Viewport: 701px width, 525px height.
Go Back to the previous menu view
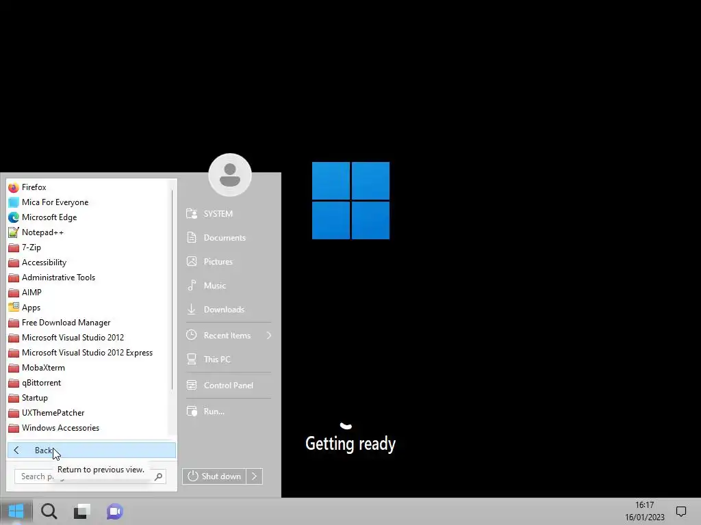click(92, 450)
